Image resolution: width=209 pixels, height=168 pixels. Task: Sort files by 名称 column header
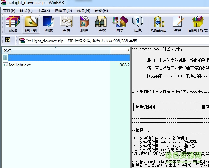pyautogui.click(x=55, y=51)
